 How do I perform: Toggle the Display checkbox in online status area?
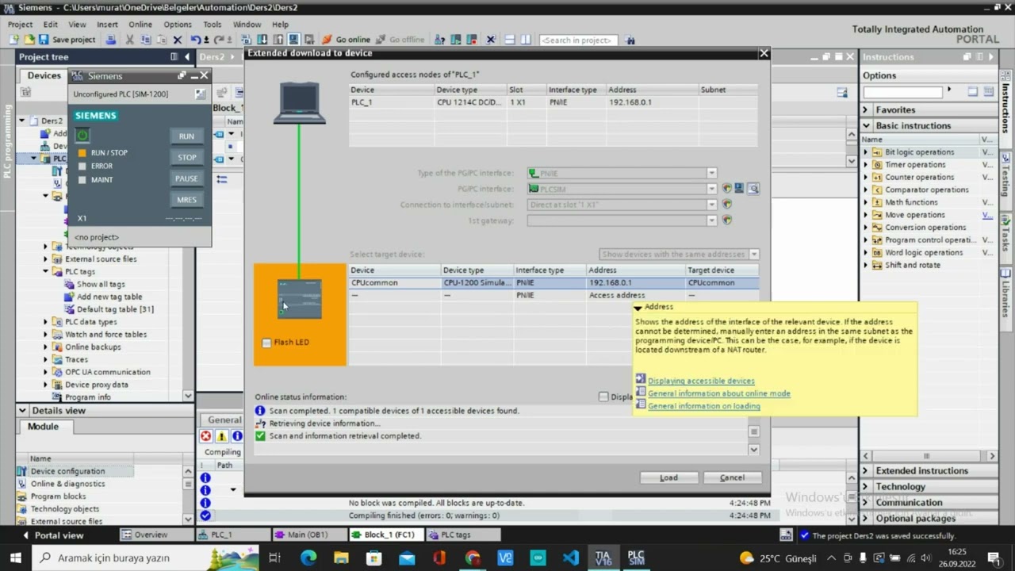click(603, 397)
